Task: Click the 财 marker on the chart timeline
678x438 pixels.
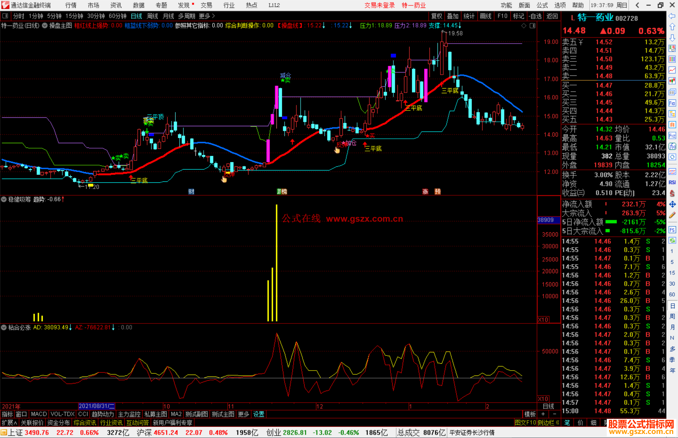Action: pyautogui.click(x=191, y=192)
